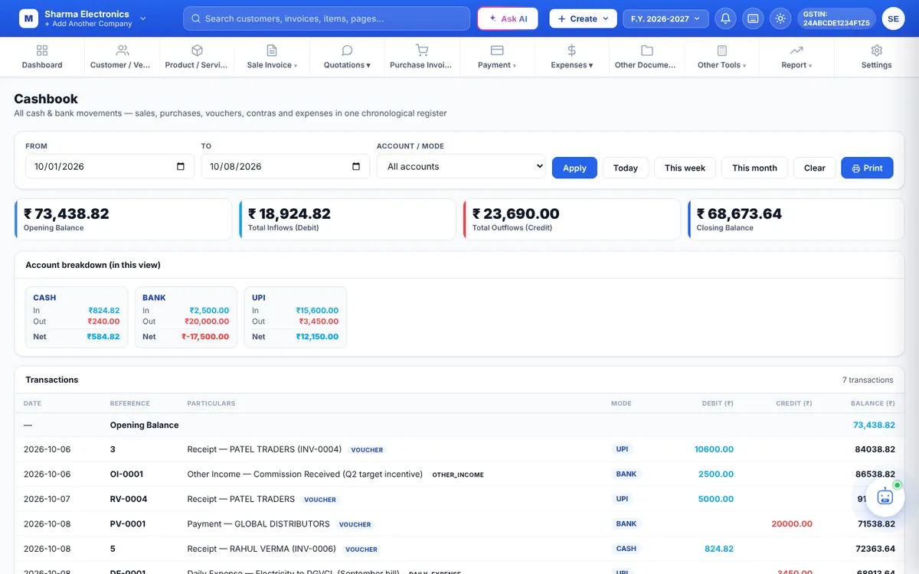Filter cashbook to This month
The width and height of the screenshot is (919, 574).
point(754,168)
